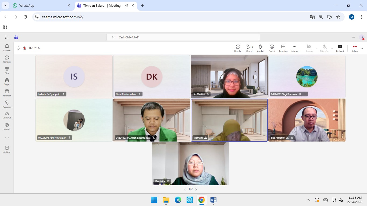The image size is (367, 206).
Task: Expand the Keluar leave options arrow
Action: point(362,48)
